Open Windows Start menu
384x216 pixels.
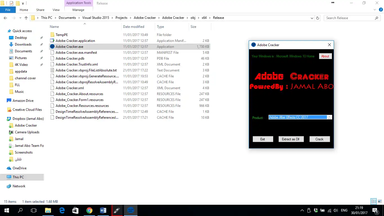point(7,210)
